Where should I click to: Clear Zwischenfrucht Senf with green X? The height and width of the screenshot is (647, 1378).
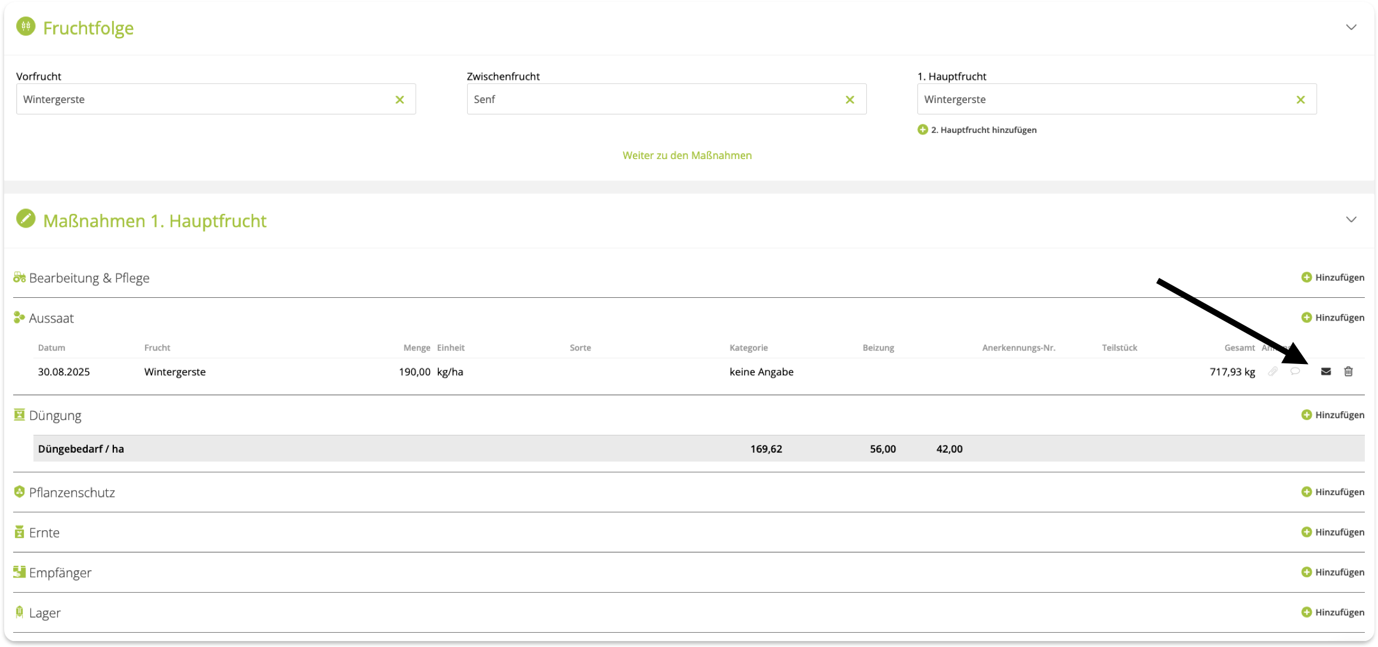850,99
